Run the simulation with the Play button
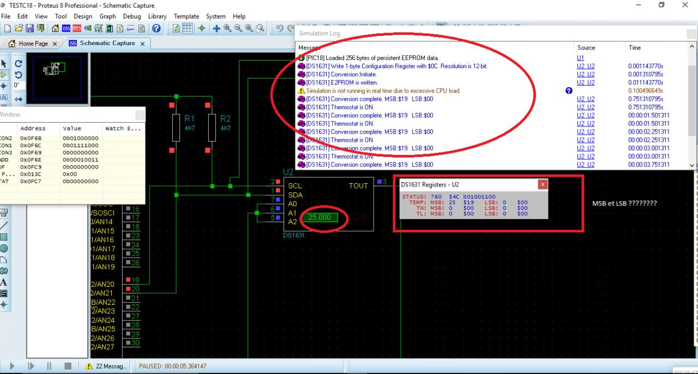This screenshot has height=374, width=698. pos(13,366)
